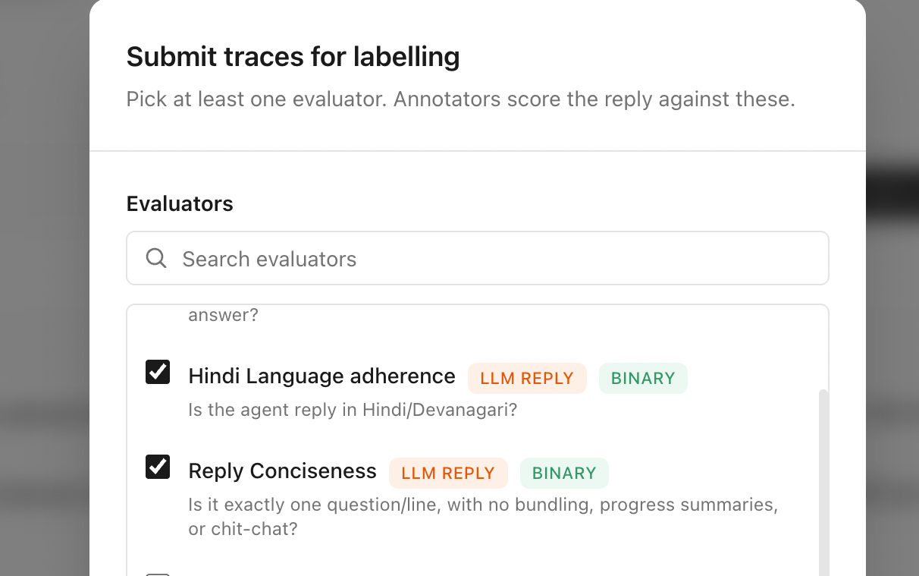Image resolution: width=919 pixels, height=576 pixels.
Task: Click the one question/line description text
Action: 483,517
